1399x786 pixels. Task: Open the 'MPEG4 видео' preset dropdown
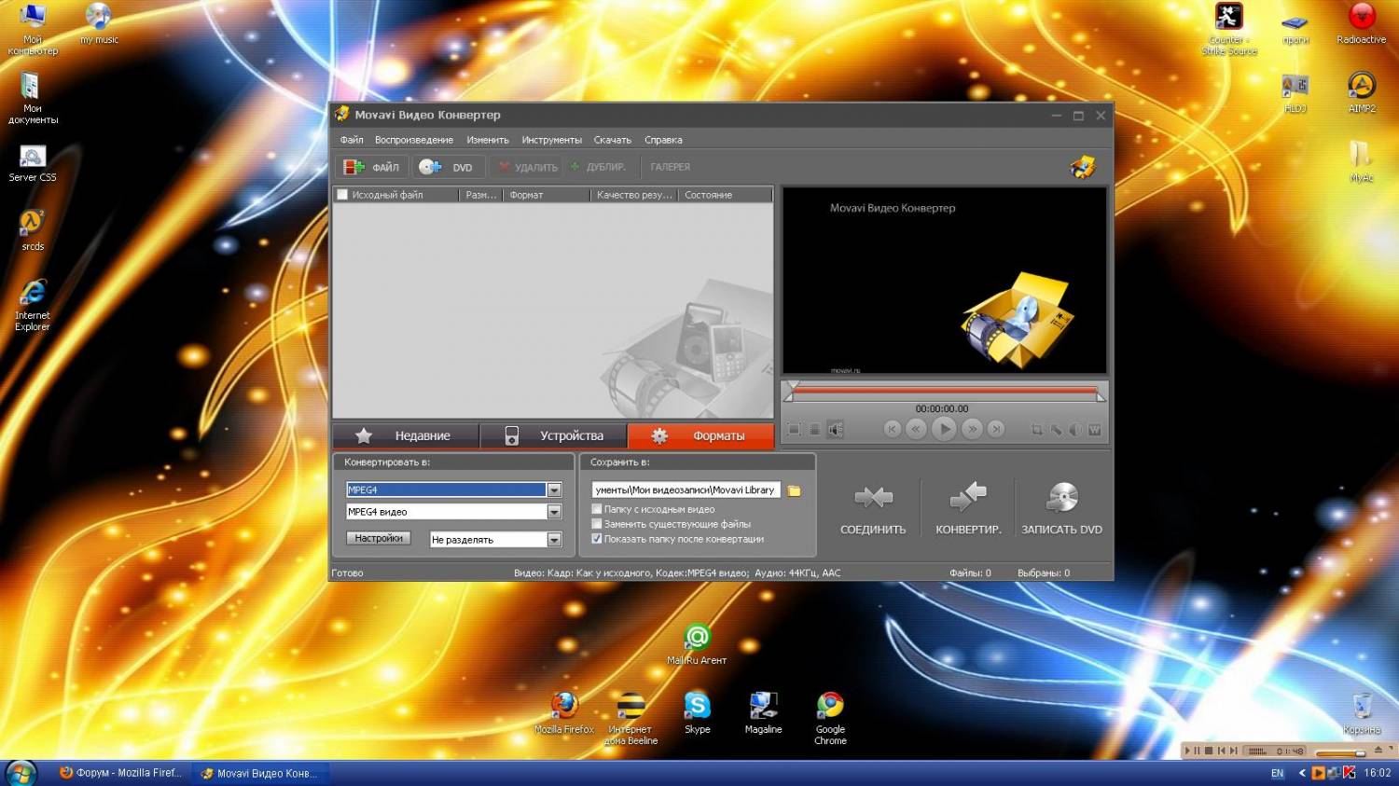coord(554,512)
